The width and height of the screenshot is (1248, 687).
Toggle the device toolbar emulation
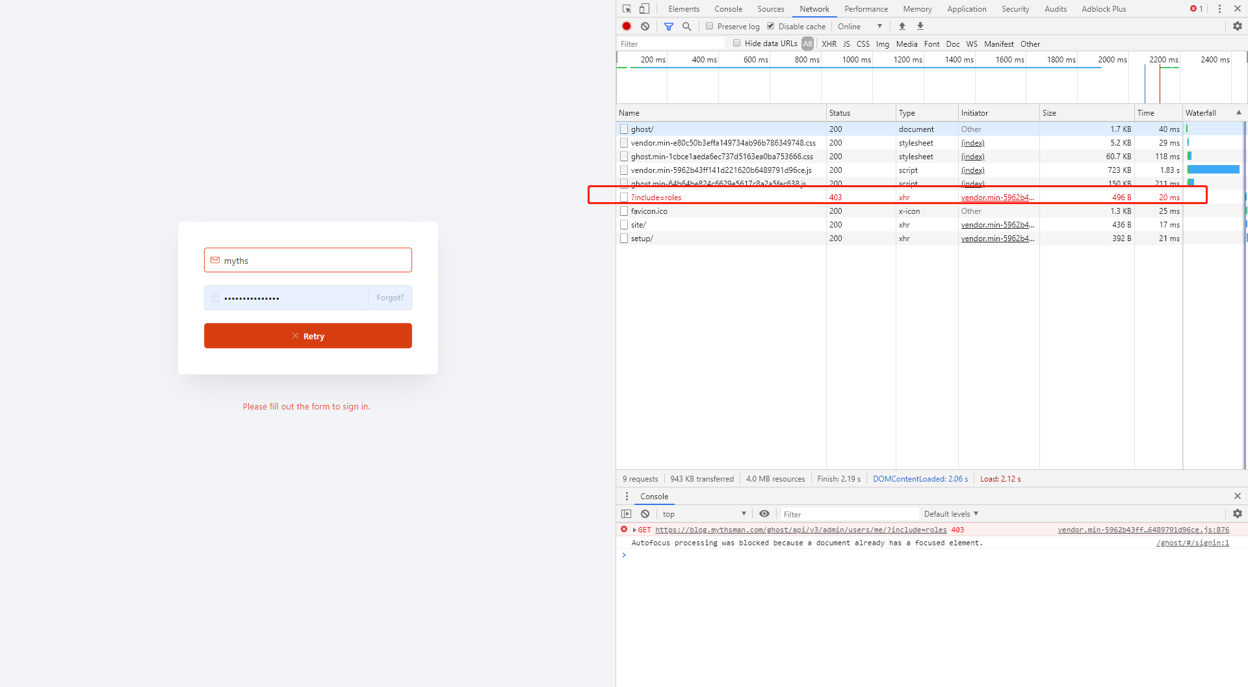click(x=644, y=8)
